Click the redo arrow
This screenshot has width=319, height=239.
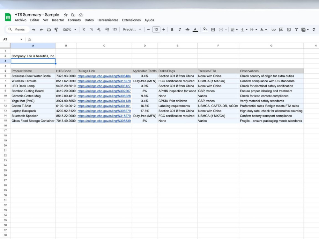[41, 30]
